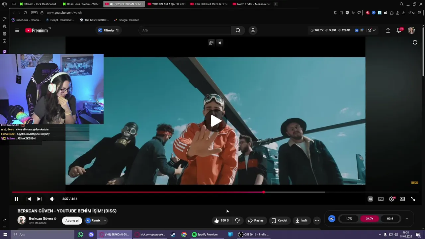Open DeepL Translate bookmark
Image resolution: width=425 pixels, height=239 pixels.
pyautogui.click(x=60, y=20)
